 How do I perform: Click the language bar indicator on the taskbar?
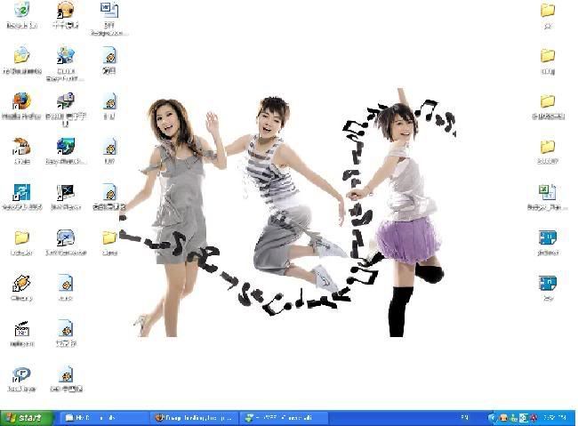coord(464,417)
